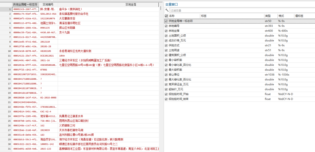
Task: Click the 值标签 column header in variables window
Action: click(304, 16)
